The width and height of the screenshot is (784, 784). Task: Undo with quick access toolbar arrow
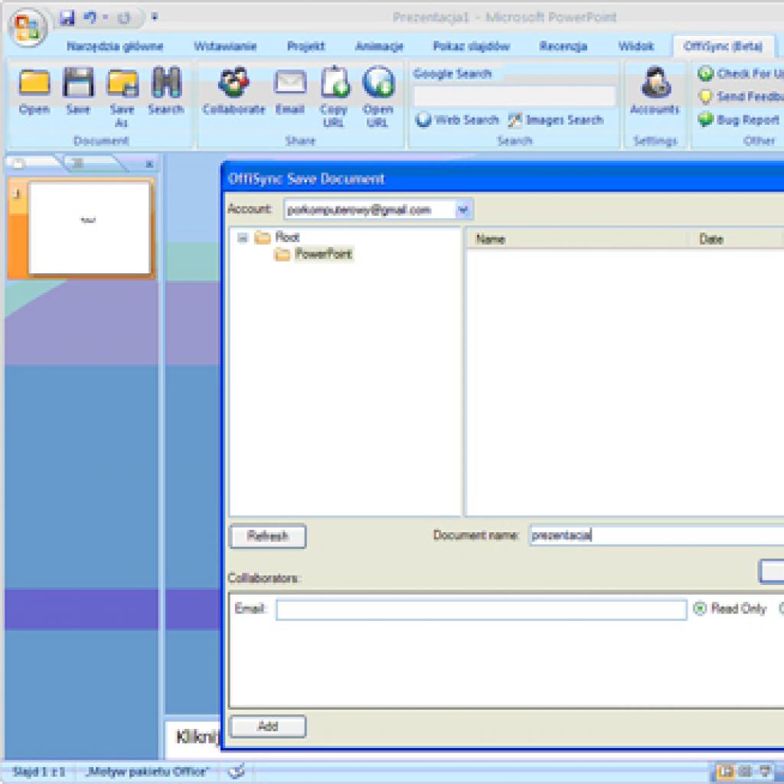point(90,18)
